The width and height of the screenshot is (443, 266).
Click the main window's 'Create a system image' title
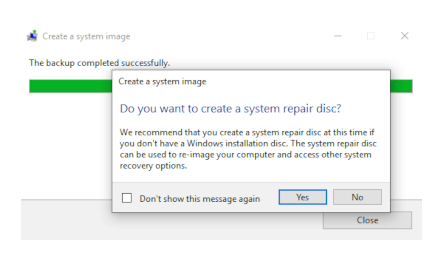point(86,36)
